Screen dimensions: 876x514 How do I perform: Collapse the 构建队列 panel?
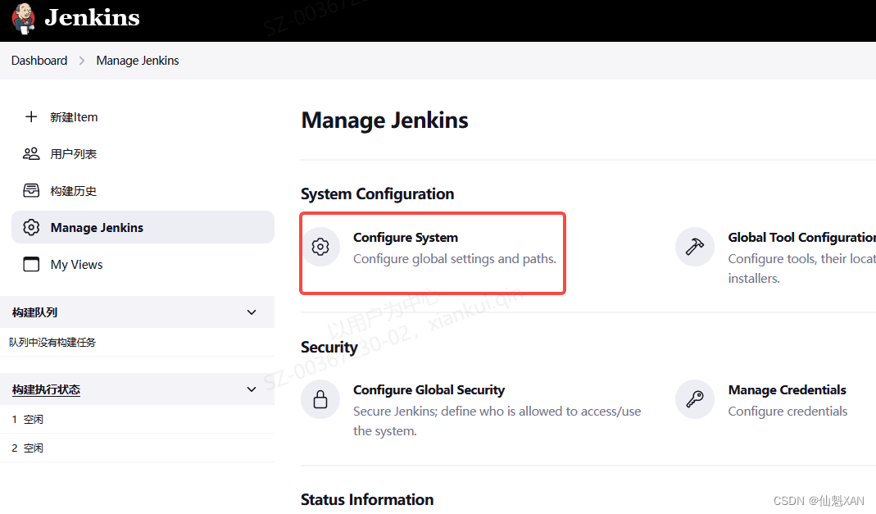[252, 312]
